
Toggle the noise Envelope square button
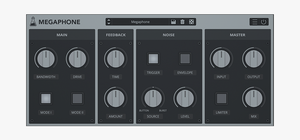click(x=185, y=59)
